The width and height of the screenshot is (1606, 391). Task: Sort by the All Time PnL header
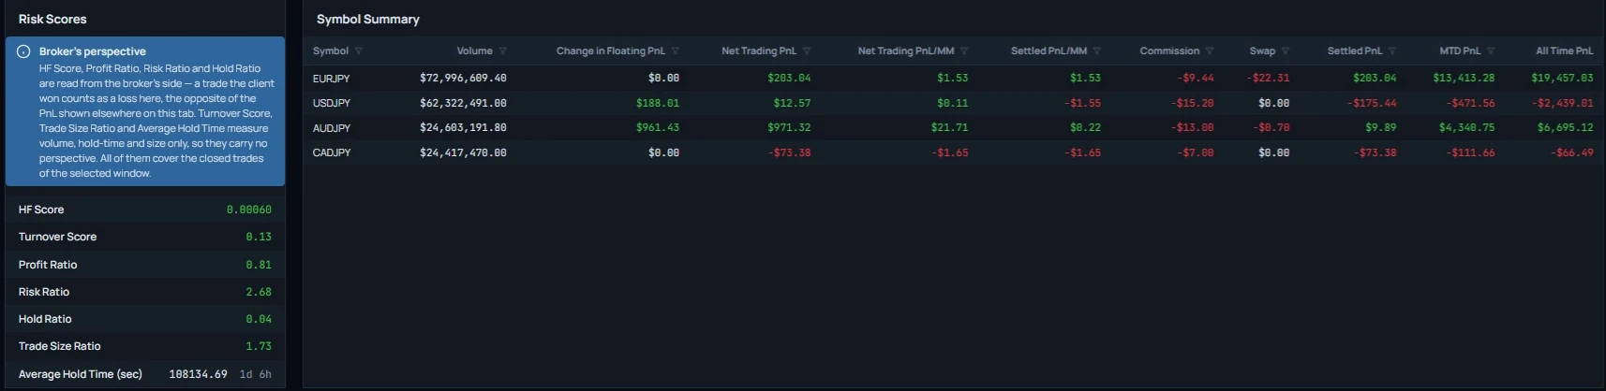(x=1565, y=51)
